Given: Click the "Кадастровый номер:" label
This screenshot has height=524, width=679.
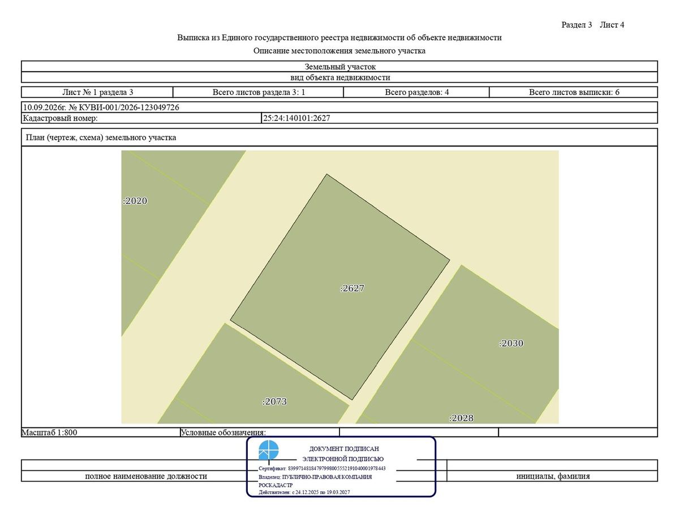Looking at the screenshot, I should coord(61,118).
